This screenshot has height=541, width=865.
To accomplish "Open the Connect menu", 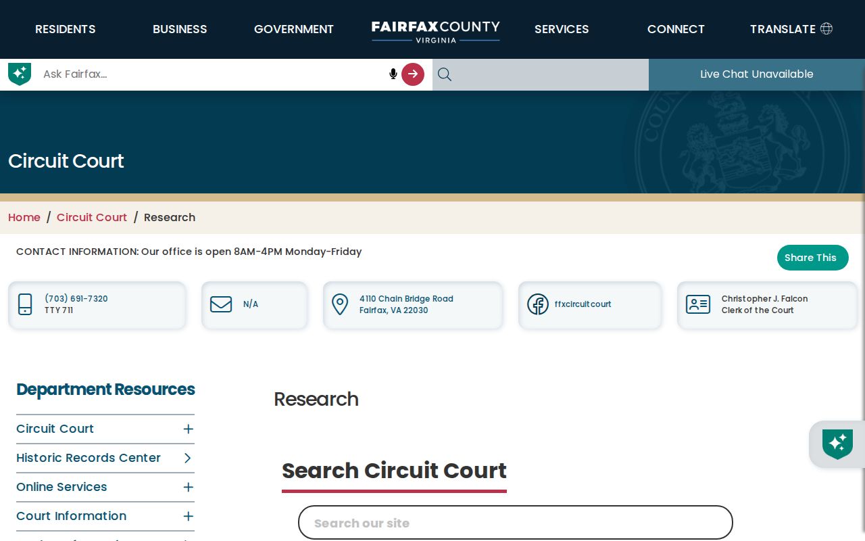I will coord(676,29).
